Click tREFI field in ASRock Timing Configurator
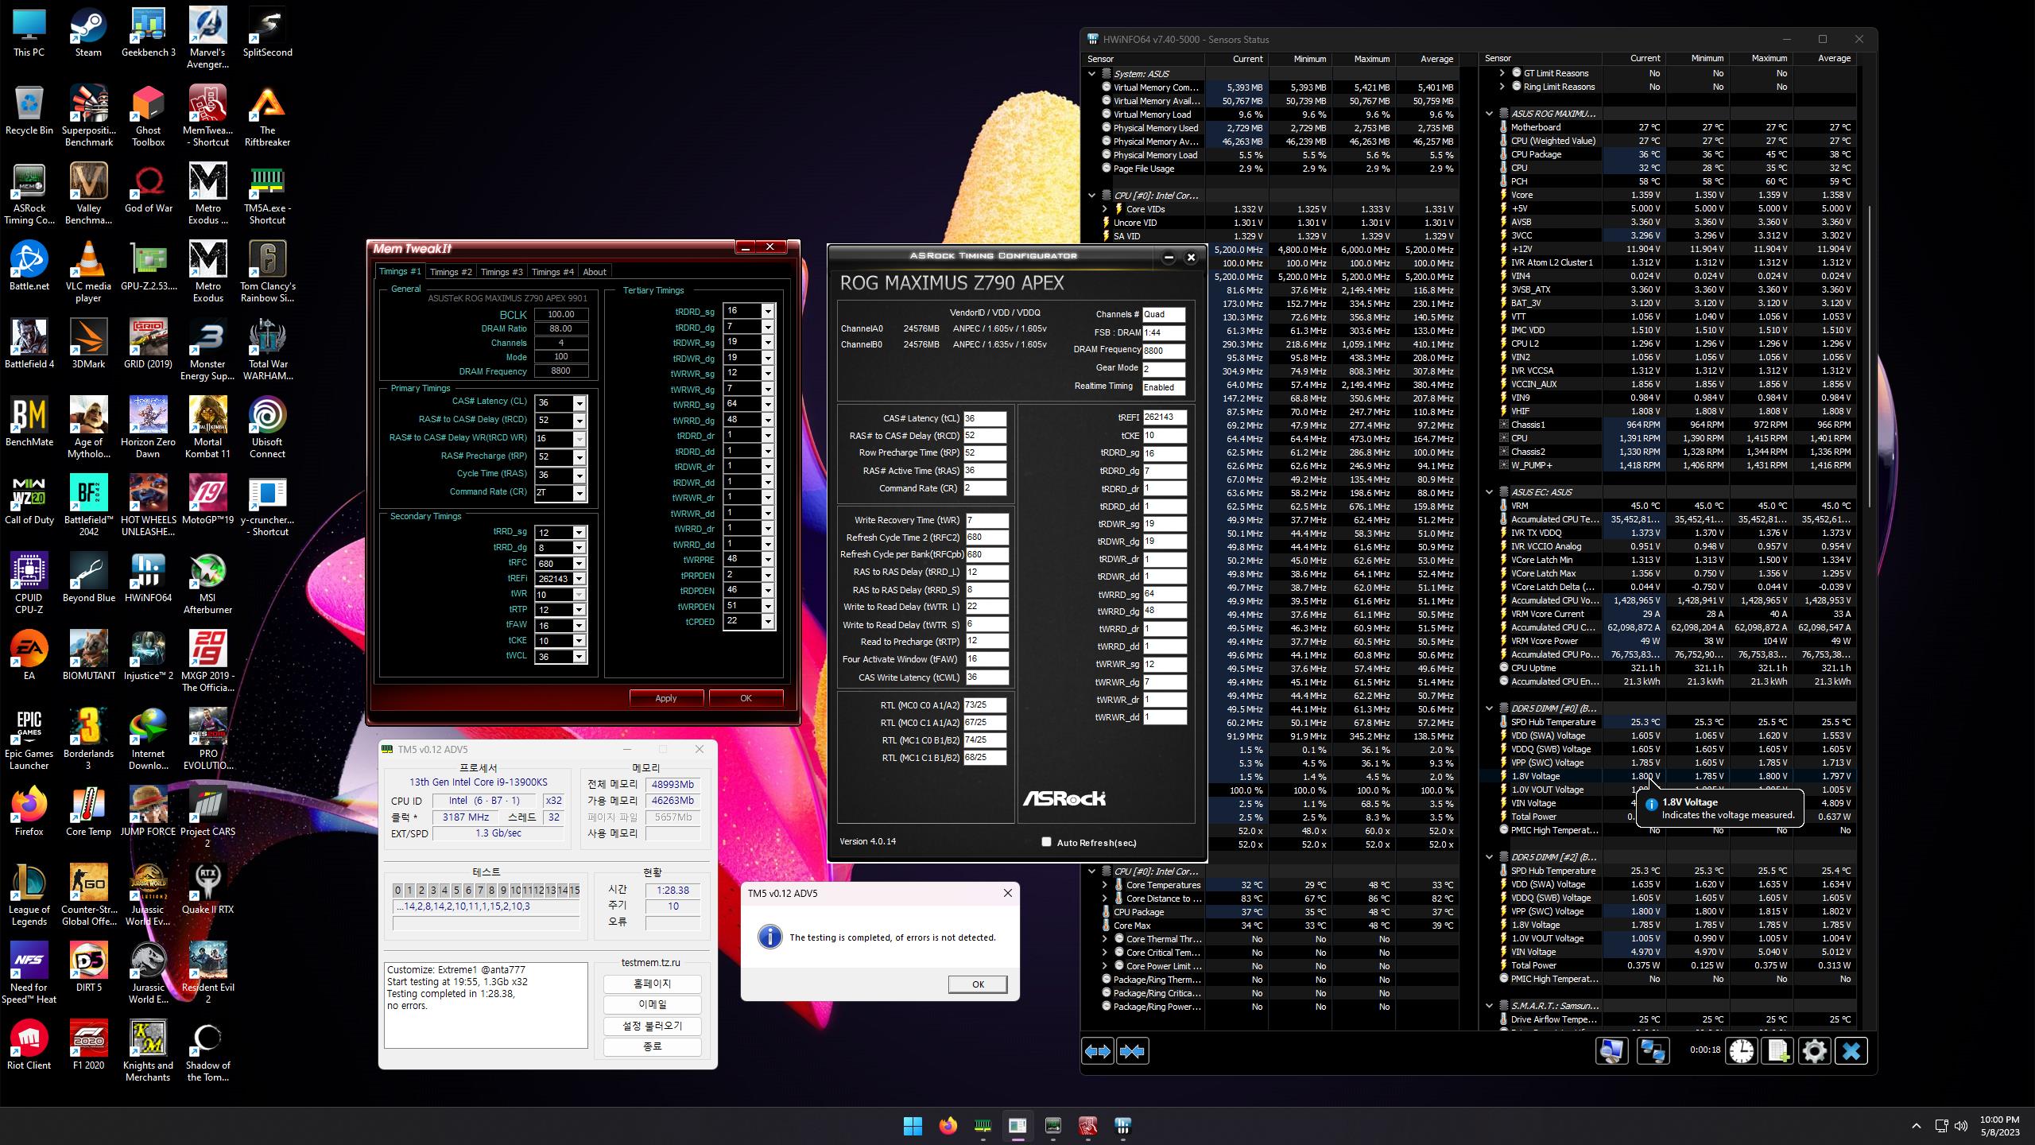2035x1145 pixels. click(1164, 417)
